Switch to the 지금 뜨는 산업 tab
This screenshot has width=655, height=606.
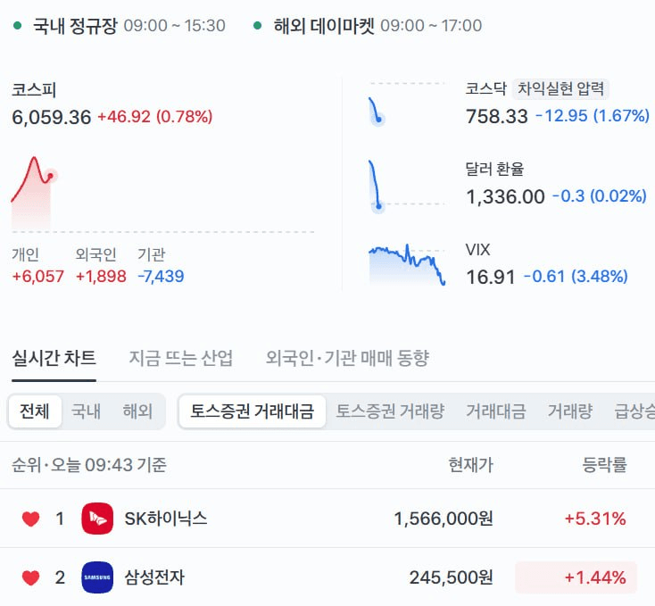pos(181,358)
